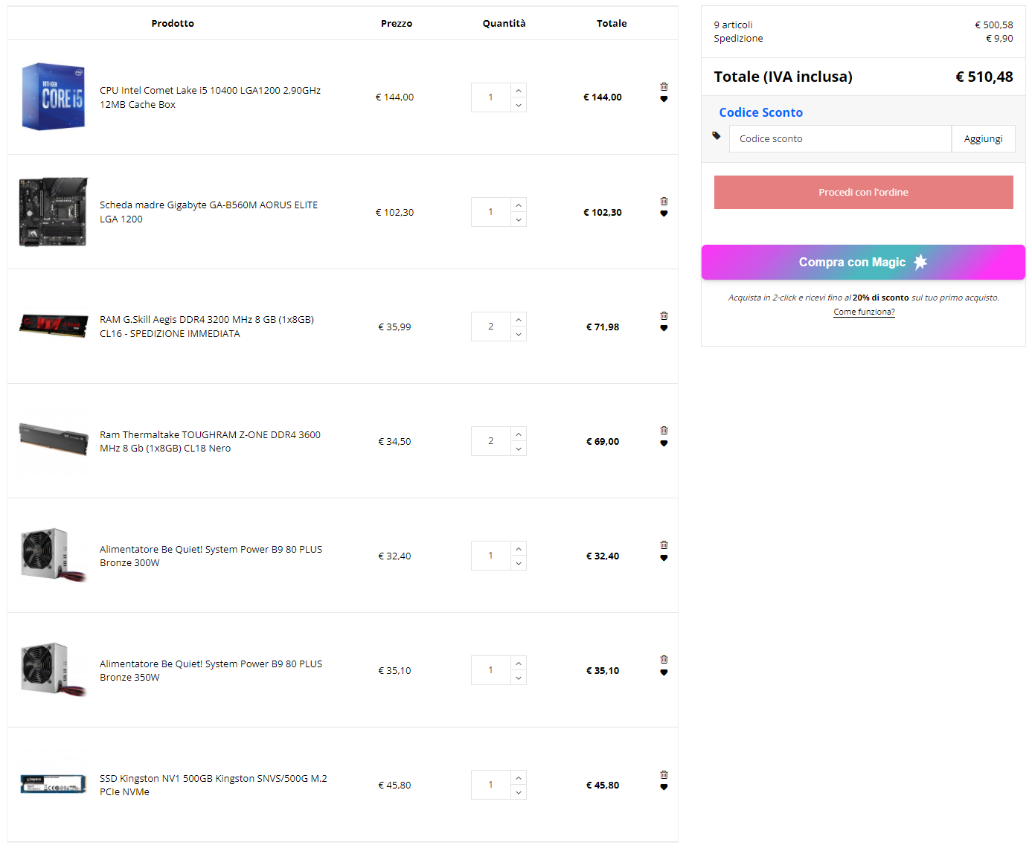Decrease quantity of Be Quiet! 300W

coord(519,563)
